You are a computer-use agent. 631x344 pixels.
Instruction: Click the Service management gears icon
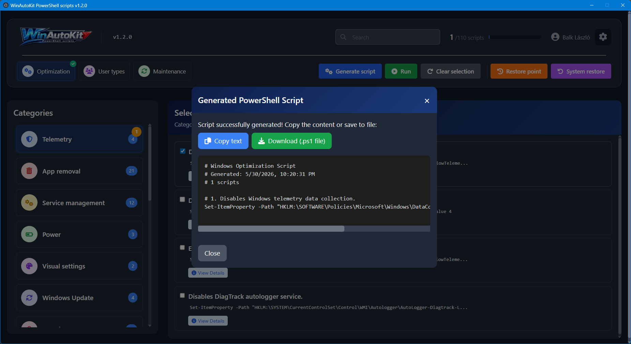29,202
